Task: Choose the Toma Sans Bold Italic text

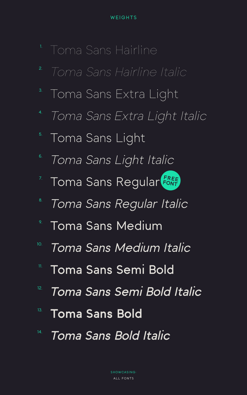Action: [111, 335]
